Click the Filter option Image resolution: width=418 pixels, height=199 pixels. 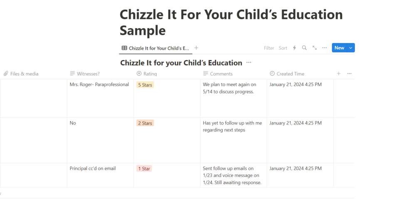point(269,48)
